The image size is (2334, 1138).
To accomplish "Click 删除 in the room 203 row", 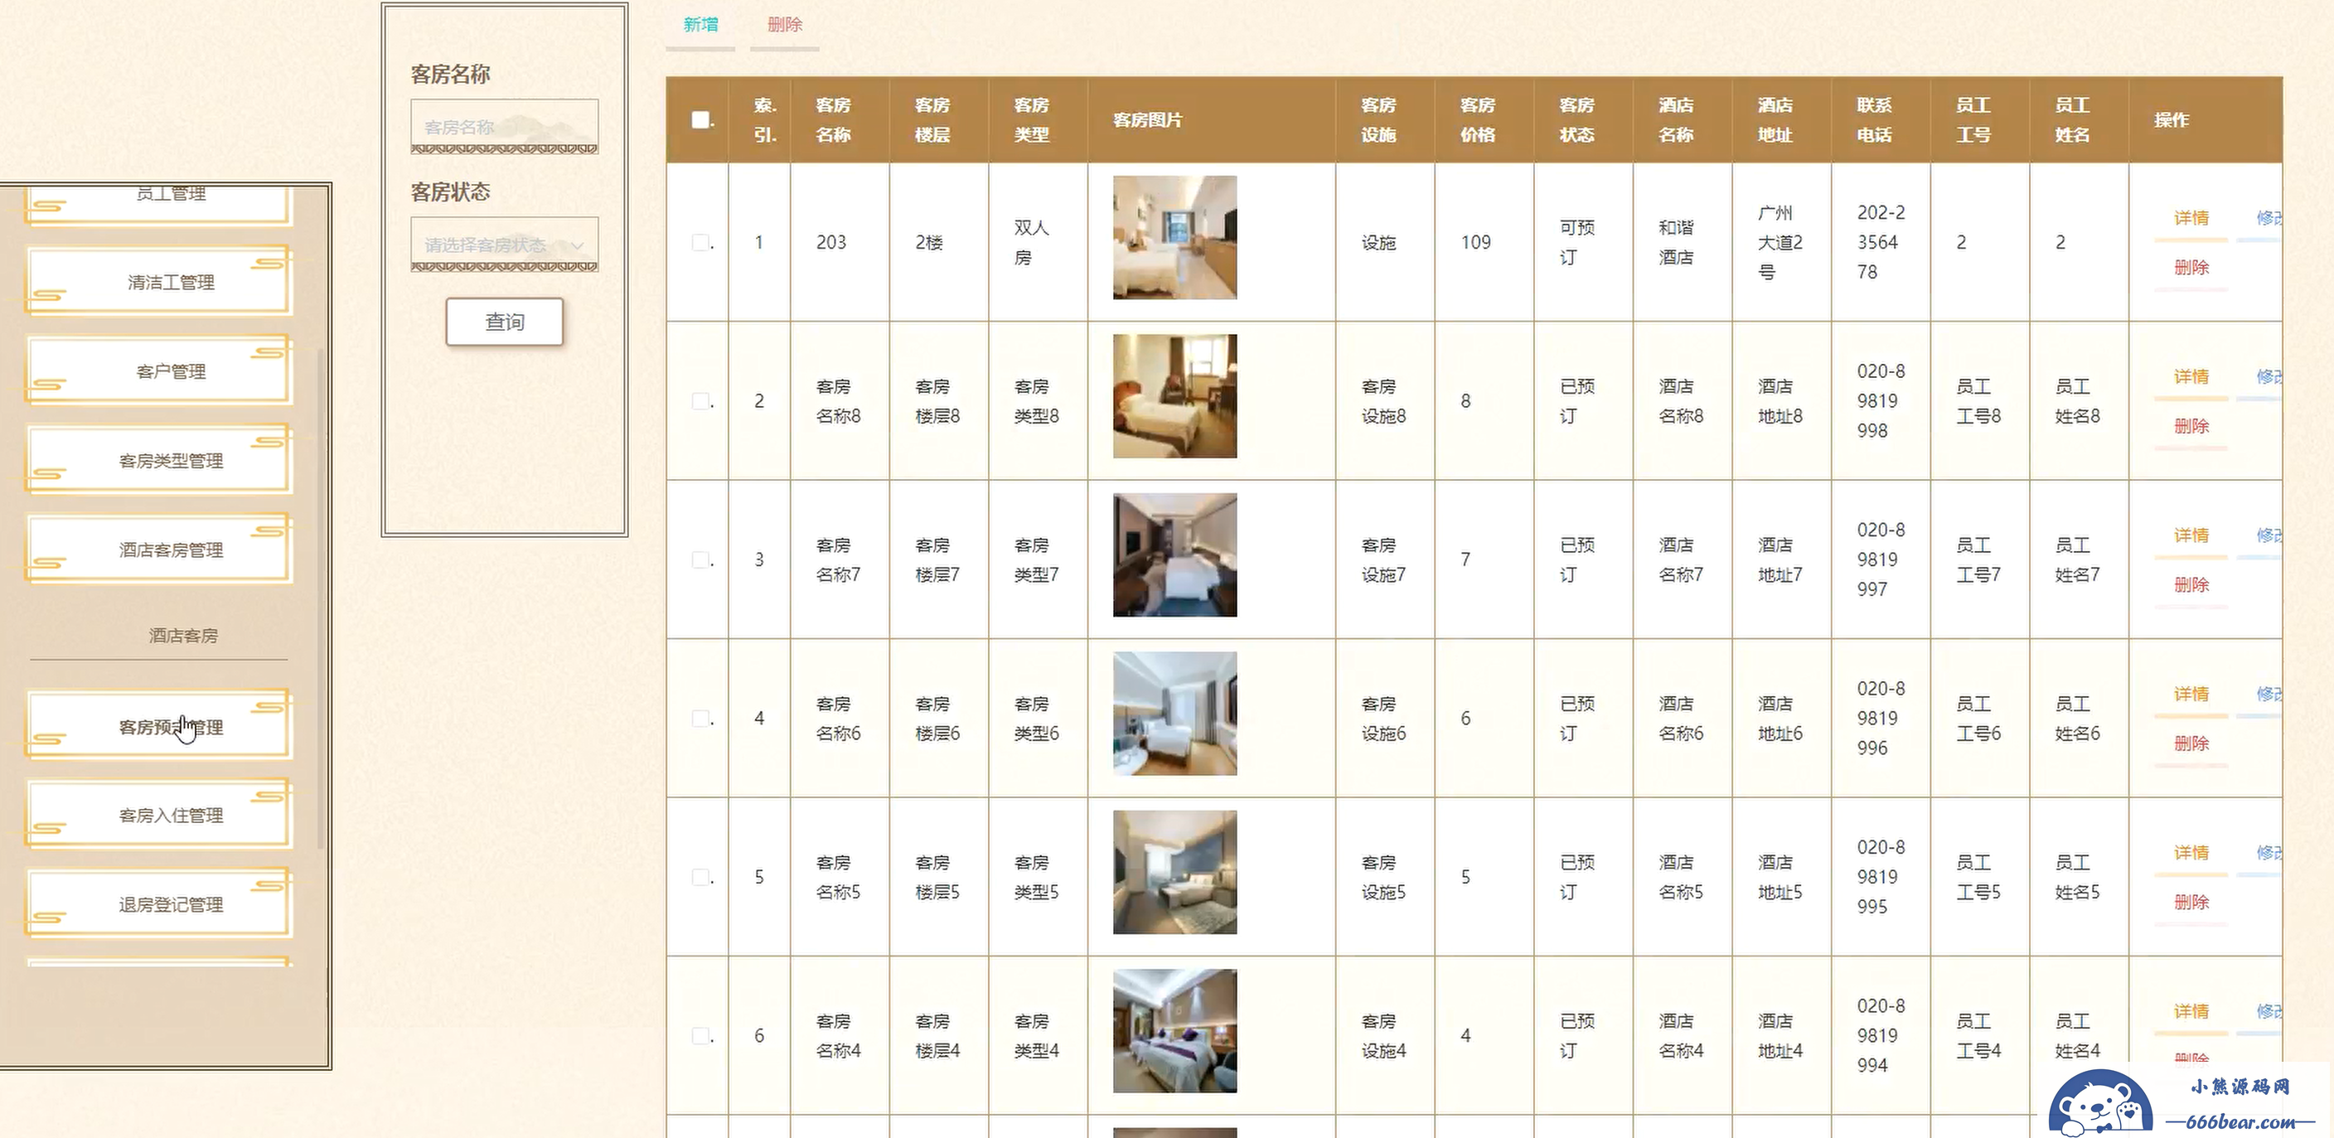I will pyautogui.click(x=2191, y=267).
